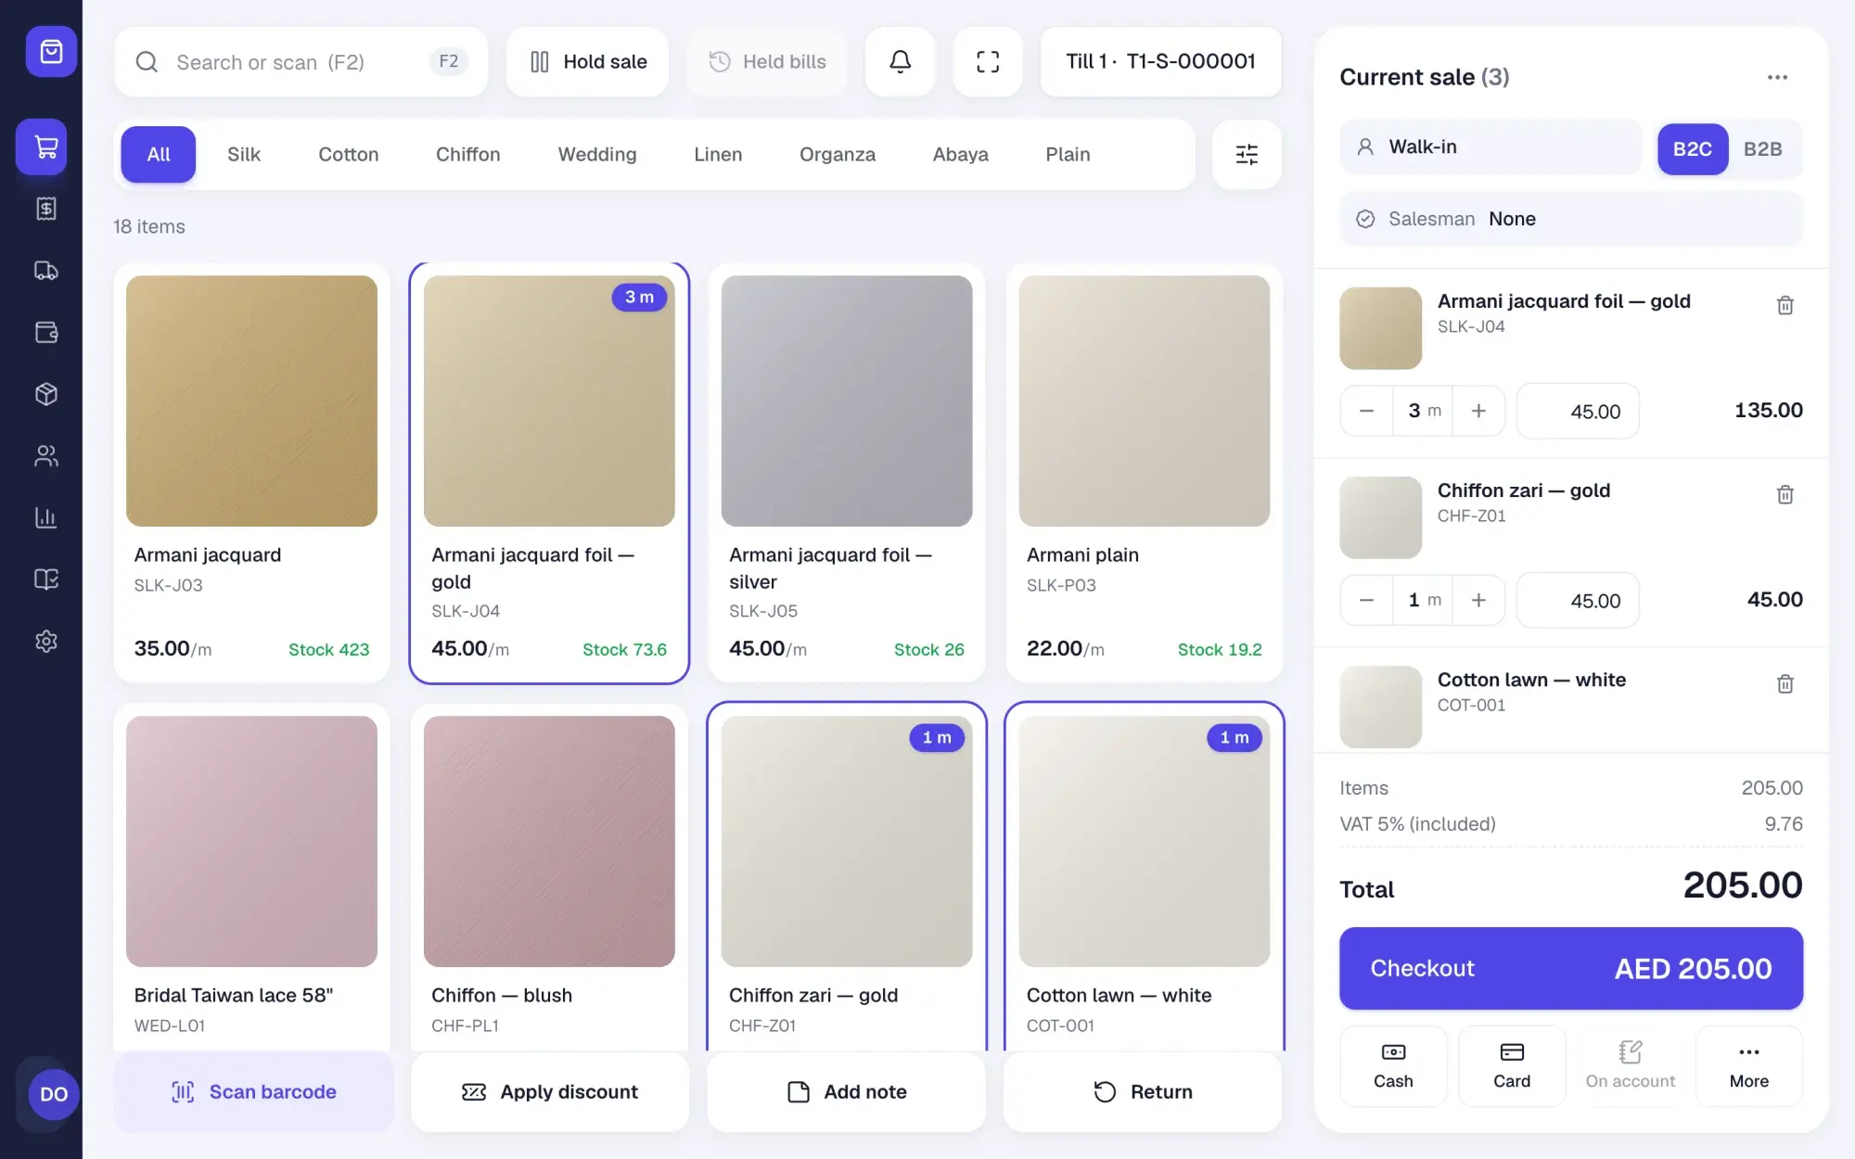Open the Walk-in customer selector
This screenshot has width=1855, height=1159.
coord(1490,146)
